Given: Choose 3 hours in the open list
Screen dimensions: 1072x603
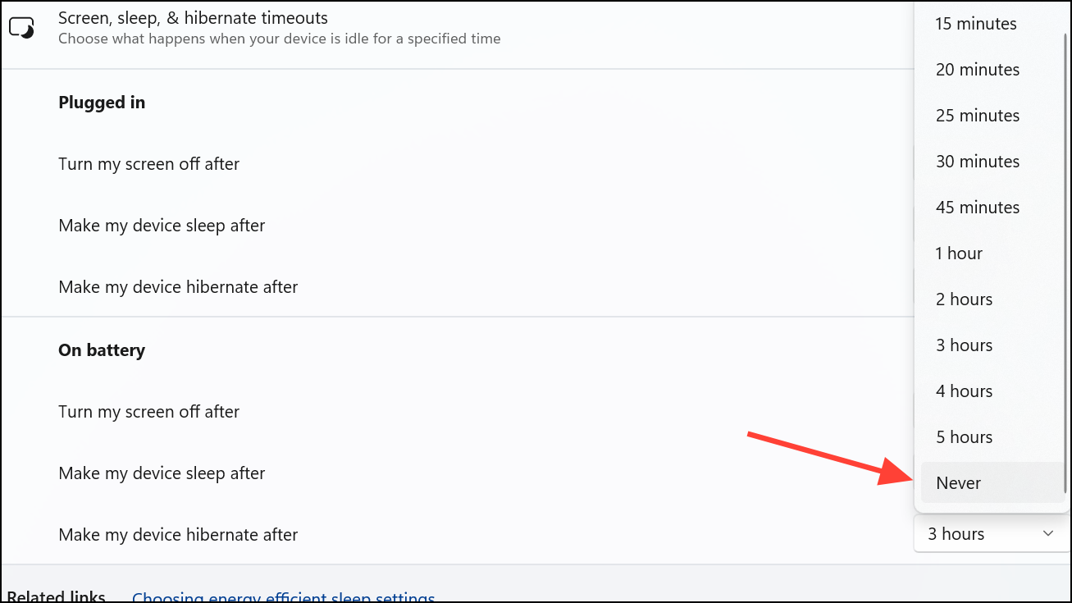Looking at the screenshot, I should tap(965, 345).
